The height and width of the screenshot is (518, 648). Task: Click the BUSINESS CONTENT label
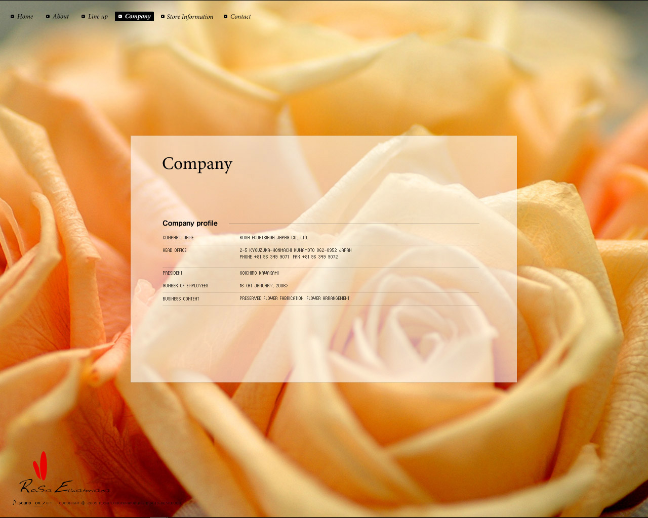coord(181,299)
